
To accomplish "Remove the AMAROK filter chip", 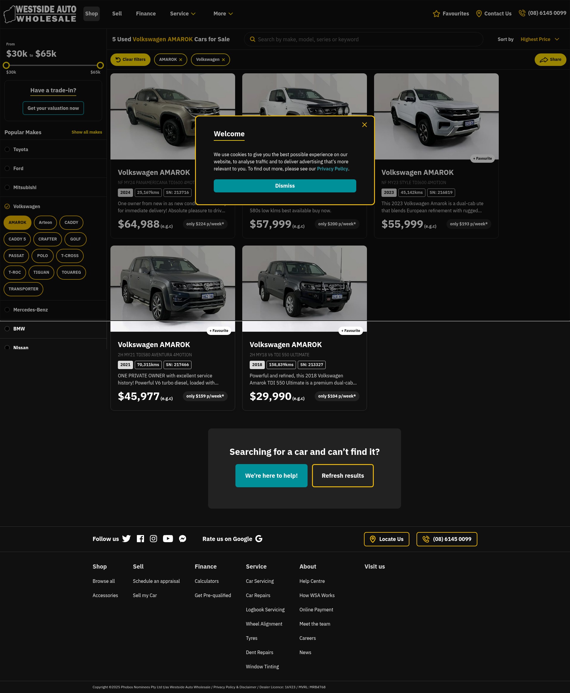I will pyautogui.click(x=180, y=60).
